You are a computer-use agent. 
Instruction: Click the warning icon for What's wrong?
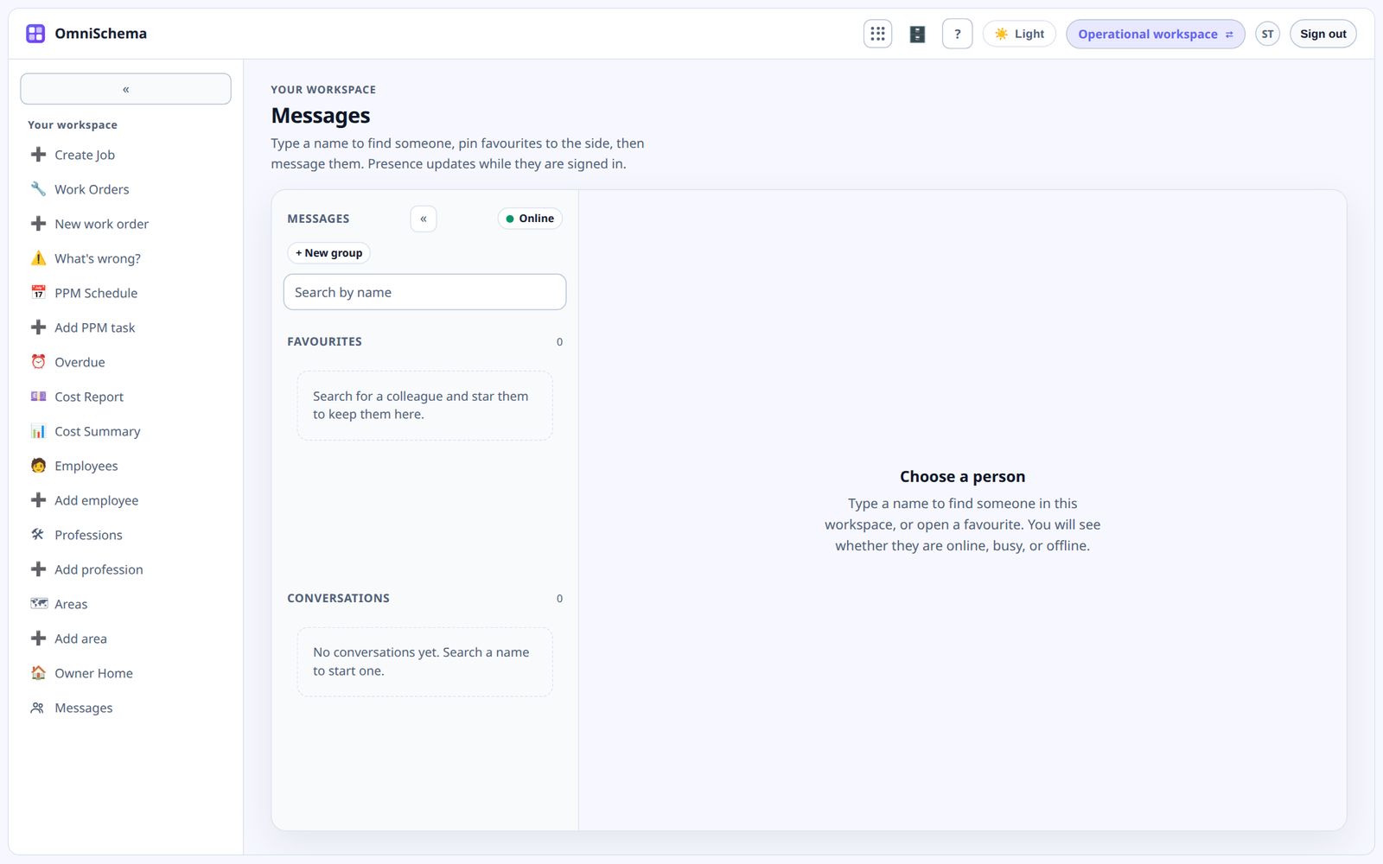38,258
